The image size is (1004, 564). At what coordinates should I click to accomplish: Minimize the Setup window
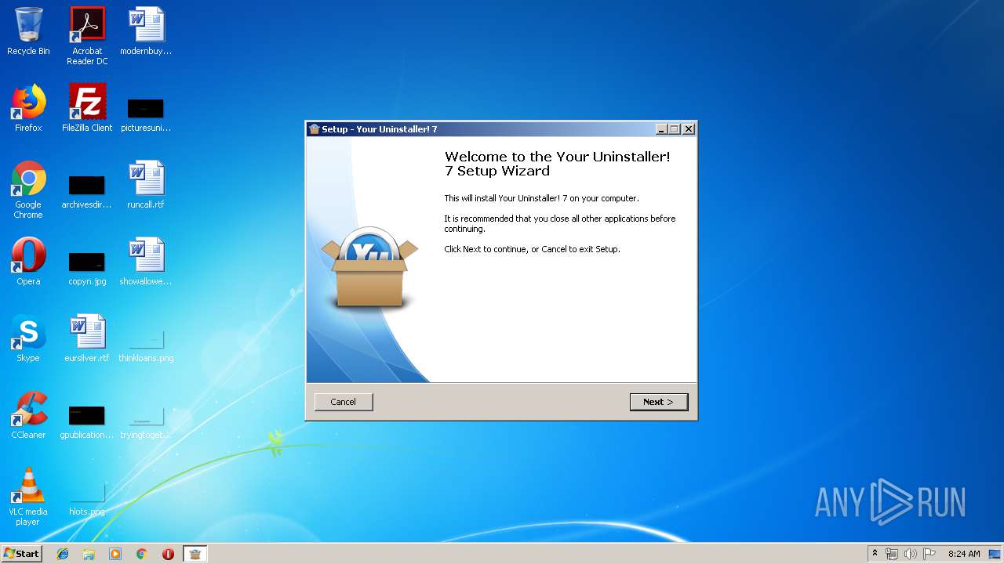(662, 129)
